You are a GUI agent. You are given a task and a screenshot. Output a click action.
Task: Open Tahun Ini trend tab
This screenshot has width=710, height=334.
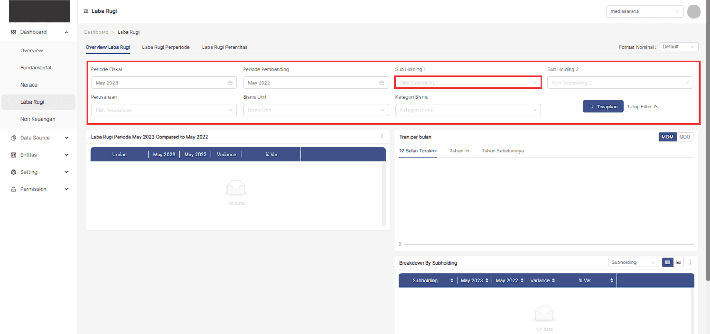point(459,151)
